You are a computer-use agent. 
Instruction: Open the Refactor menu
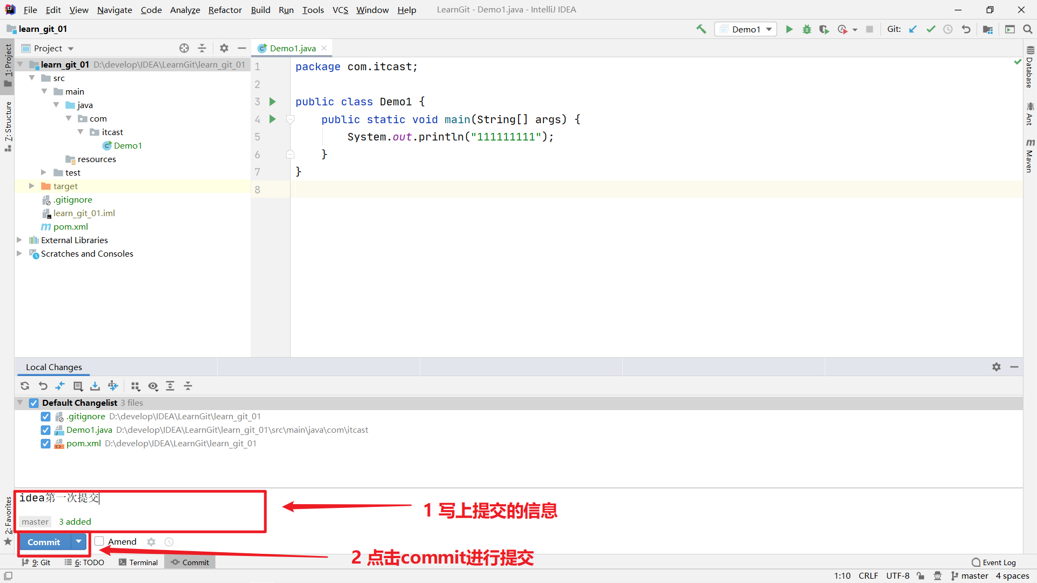(x=225, y=10)
